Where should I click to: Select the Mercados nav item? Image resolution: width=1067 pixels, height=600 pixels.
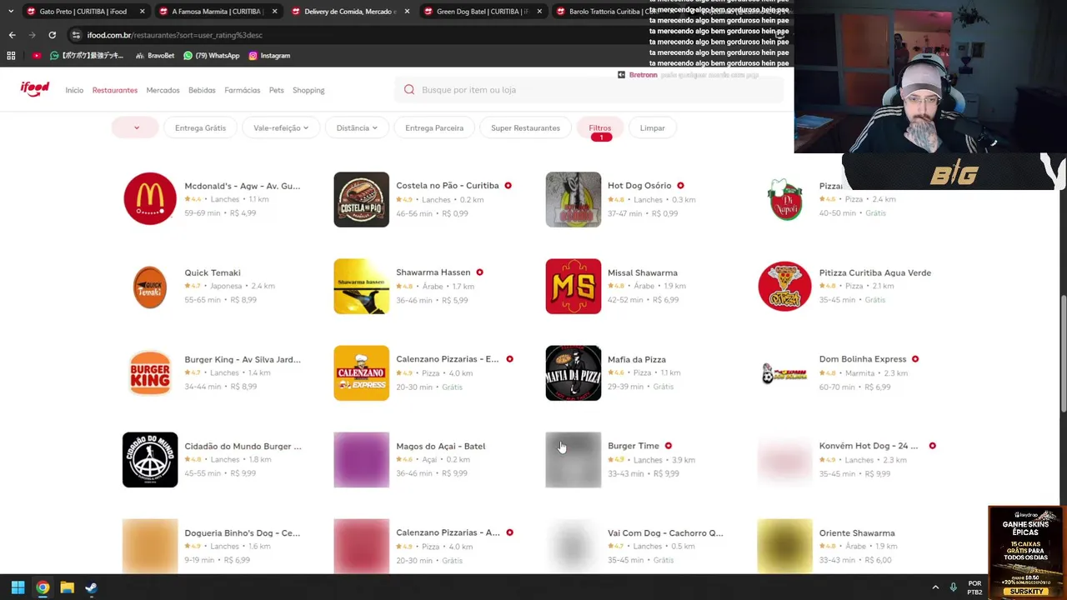(163, 90)
